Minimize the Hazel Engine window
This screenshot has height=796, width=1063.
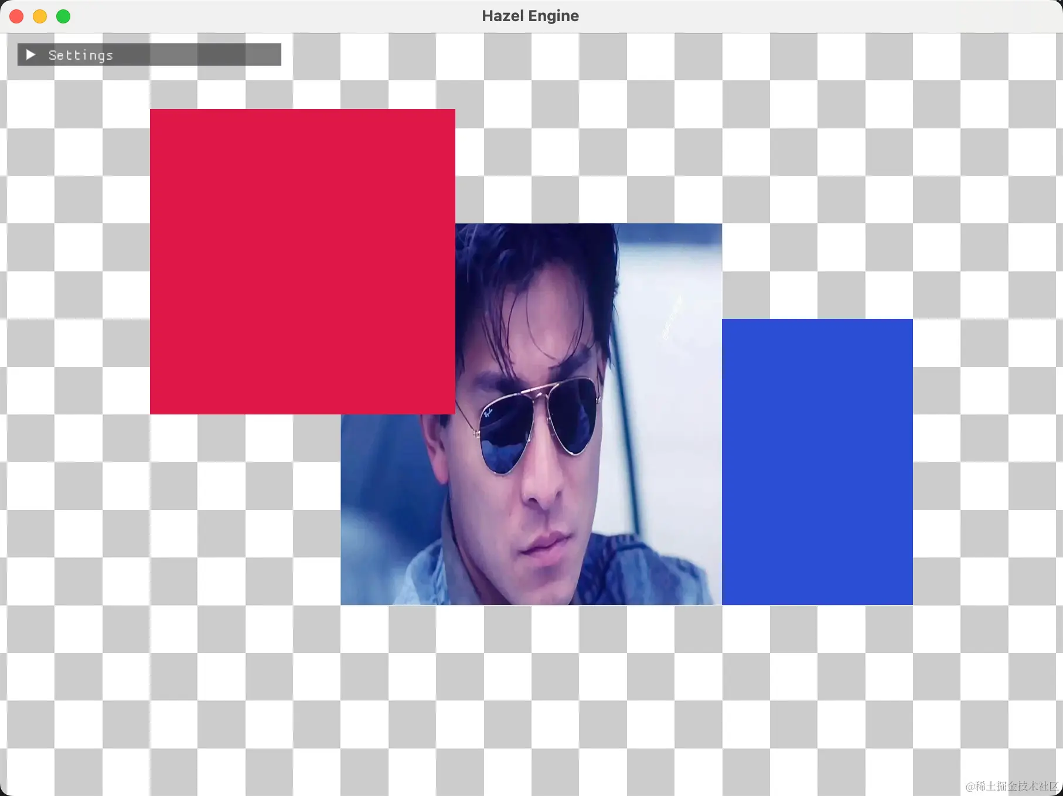point(40,16)
